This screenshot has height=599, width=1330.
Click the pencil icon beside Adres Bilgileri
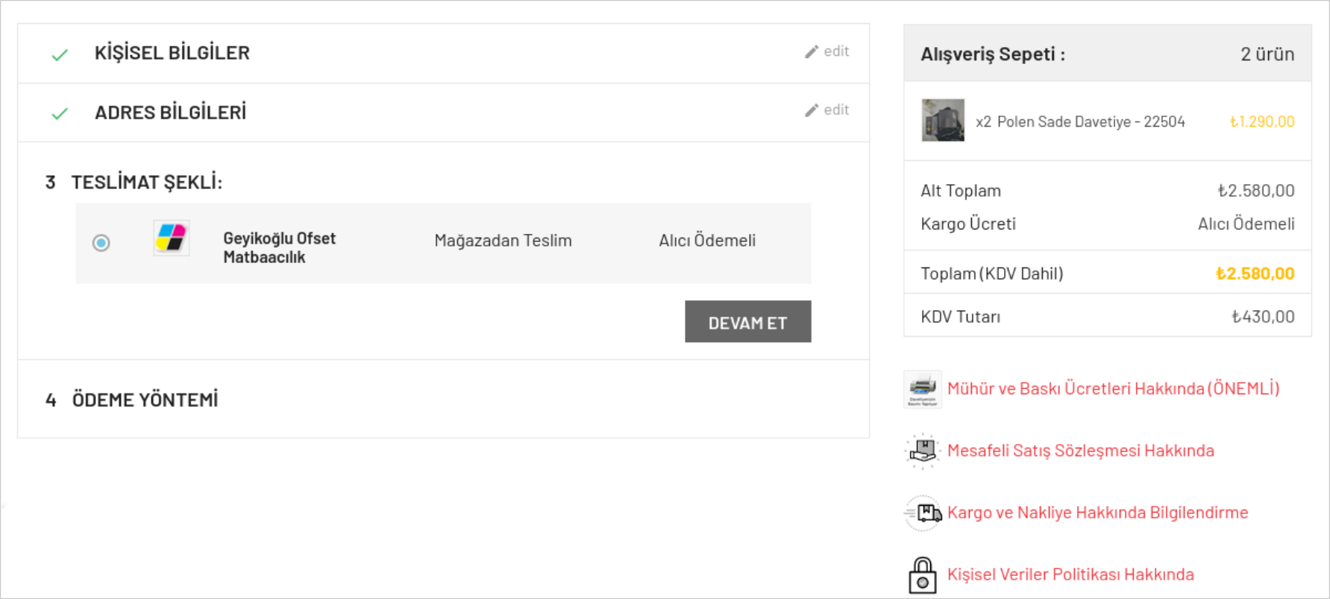point(812,110)
